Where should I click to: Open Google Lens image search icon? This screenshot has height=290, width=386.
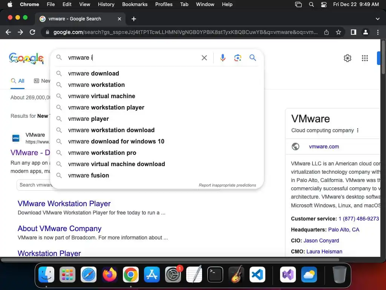click(x=237, y=58)
